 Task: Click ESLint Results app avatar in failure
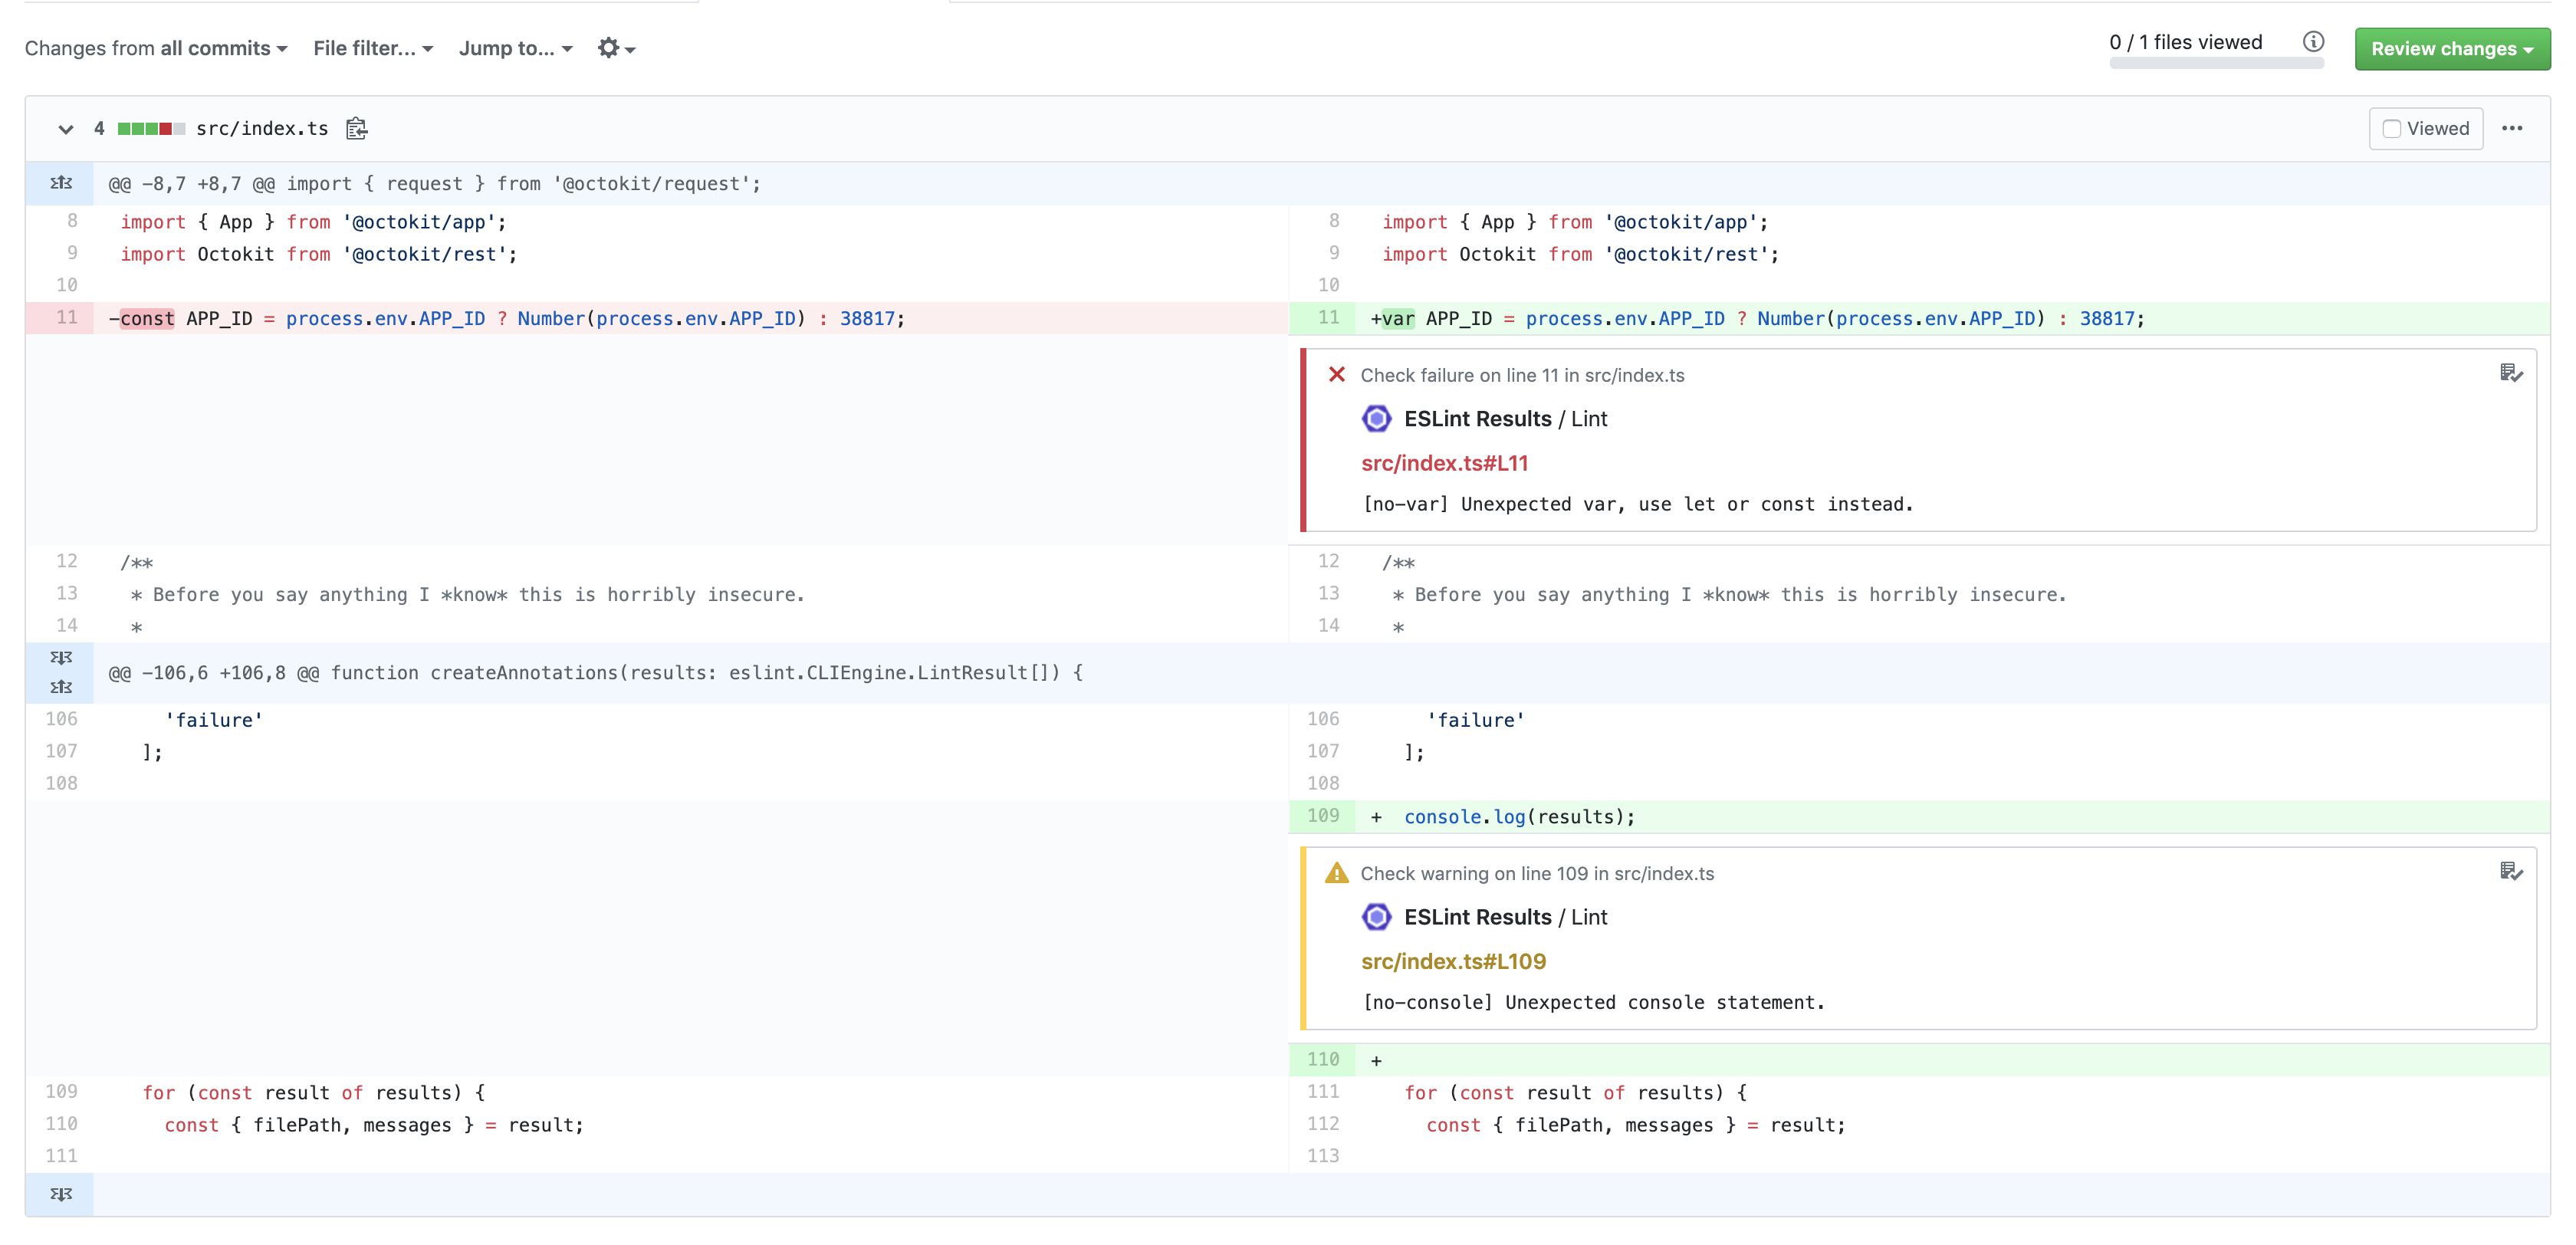(1376, 419)
